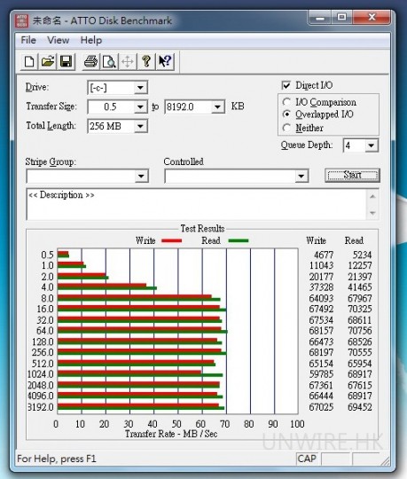
Task: Select the Overlapped I/O radio button
Action: pos(286,114)
